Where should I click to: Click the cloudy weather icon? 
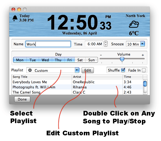[134, 24]
